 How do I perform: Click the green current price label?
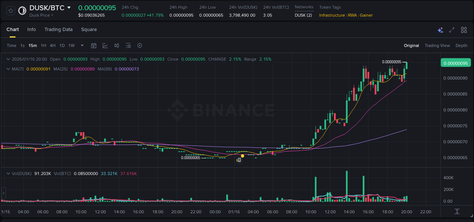pos(455,63)
